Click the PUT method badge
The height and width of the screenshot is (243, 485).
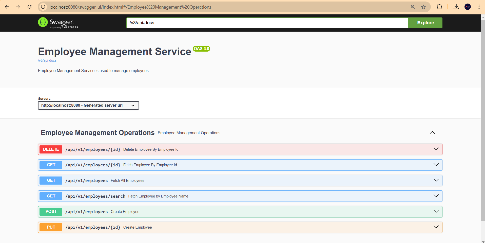pos(51,227)
